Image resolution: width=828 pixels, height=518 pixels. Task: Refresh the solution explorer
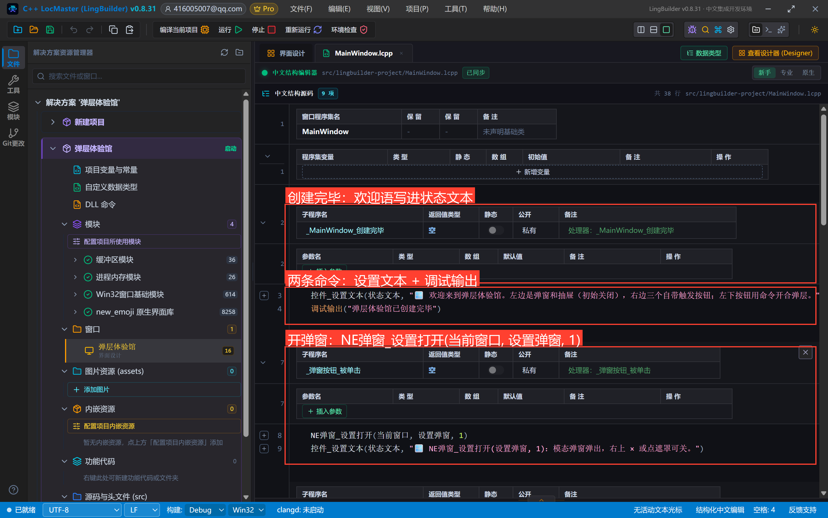pyautogui.click(x=224, y=52)
